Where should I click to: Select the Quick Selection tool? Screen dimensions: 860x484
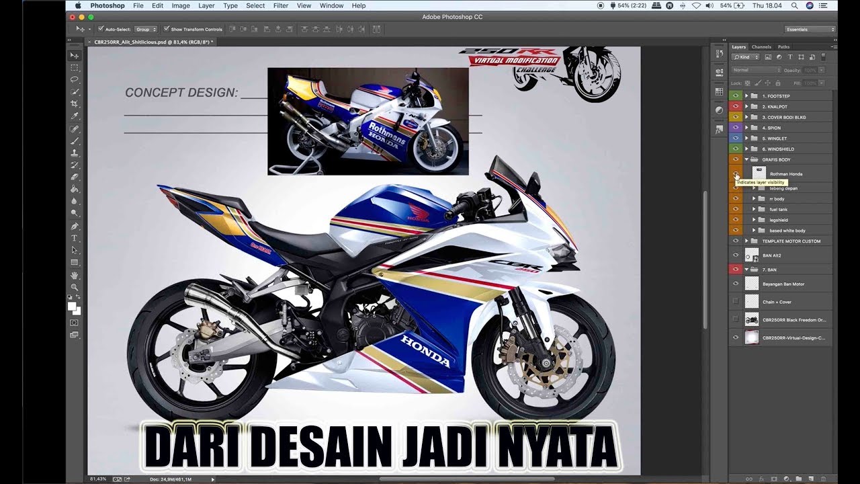pos(75,91)
